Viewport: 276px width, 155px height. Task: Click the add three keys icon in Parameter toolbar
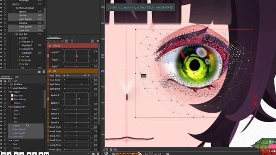(58, 41)
